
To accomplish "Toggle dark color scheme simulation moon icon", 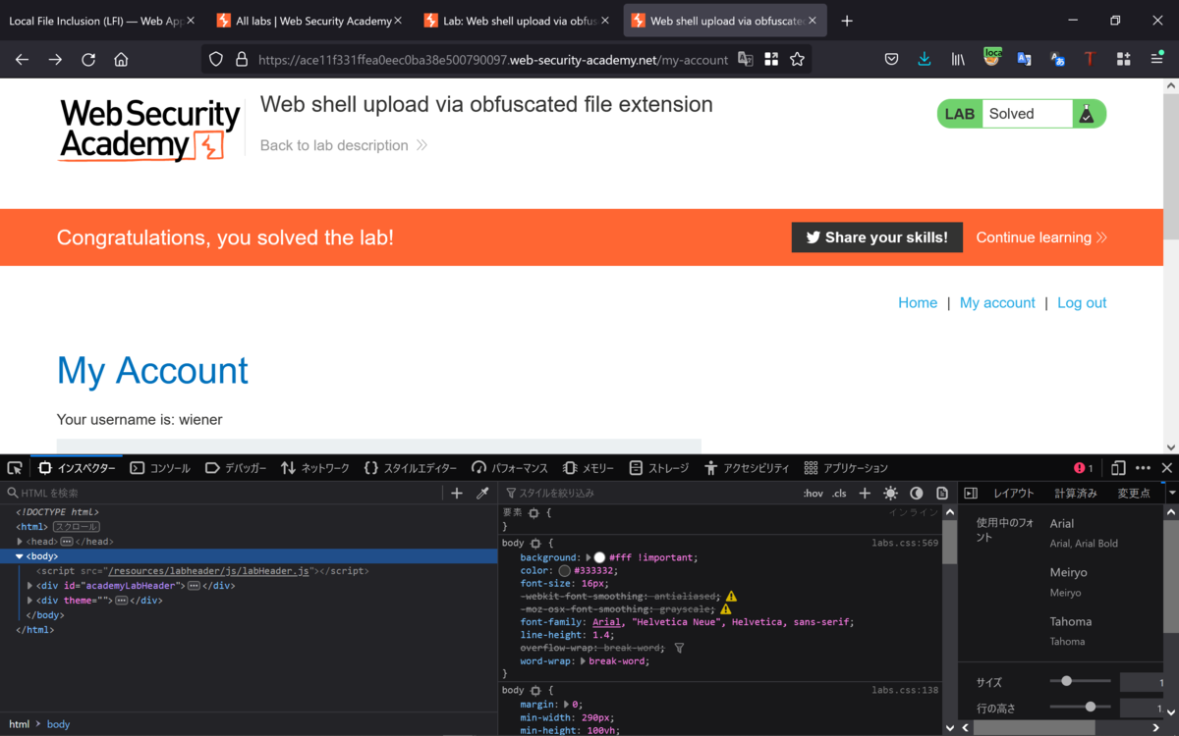I will [x=917, y=494].
